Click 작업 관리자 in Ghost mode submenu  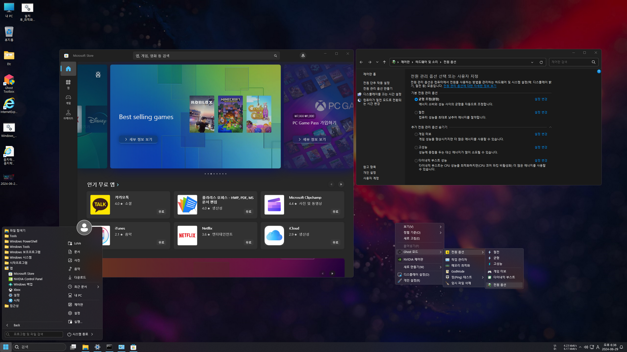coord(459,260)
